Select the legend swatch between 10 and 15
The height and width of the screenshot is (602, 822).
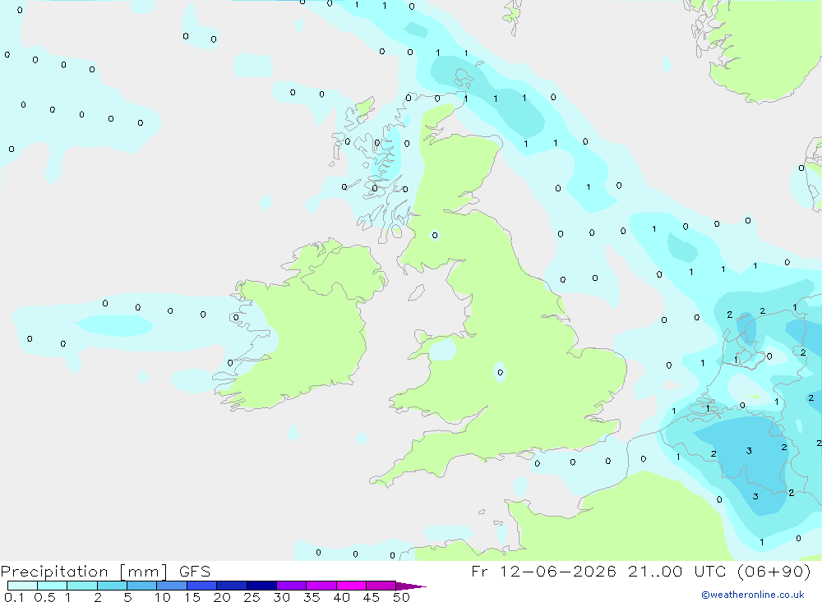[172, 586]
